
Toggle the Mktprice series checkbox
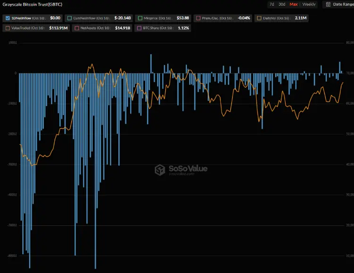[x=140, y=18]
